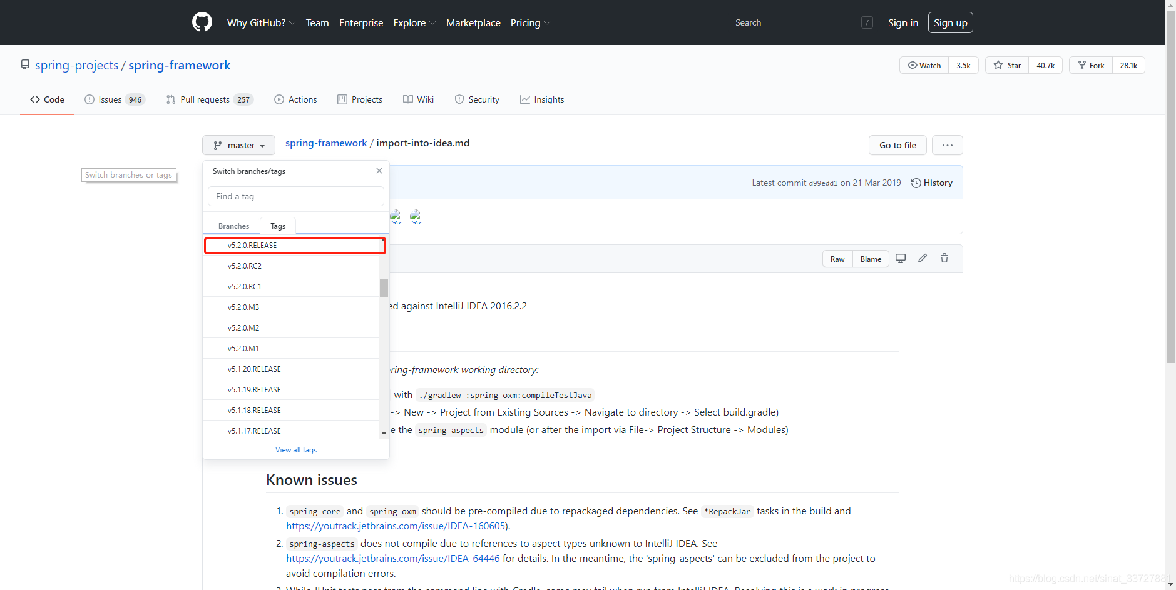
Task: Star the spring-framework repository
Action: (x=1007, y=65)
